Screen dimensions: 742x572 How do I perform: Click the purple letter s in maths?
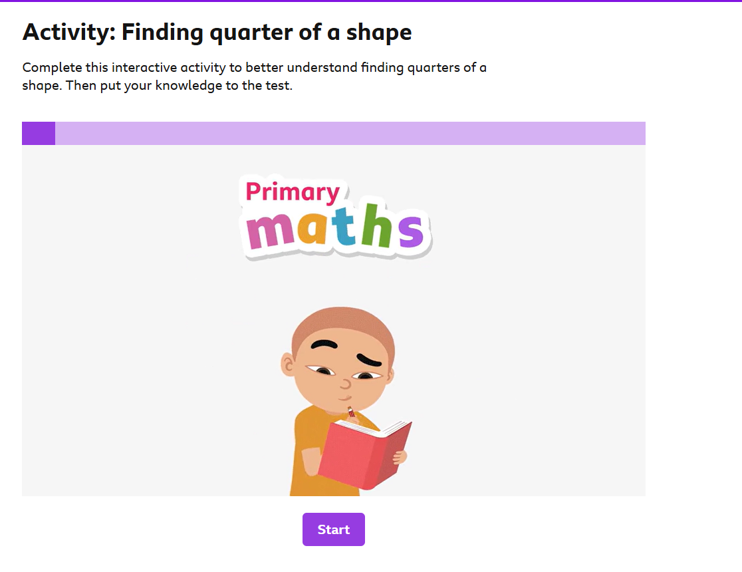410,231
